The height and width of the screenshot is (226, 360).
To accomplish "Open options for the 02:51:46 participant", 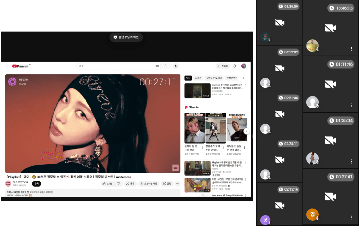I will [x=297, y=131].
